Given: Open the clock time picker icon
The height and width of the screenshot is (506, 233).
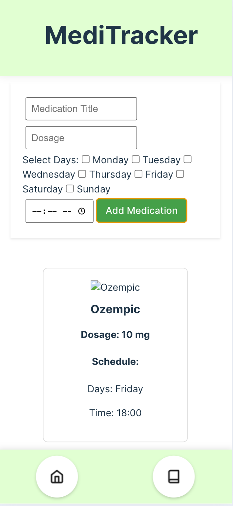Looking at the screenshot, I should (x=82, y=211).
